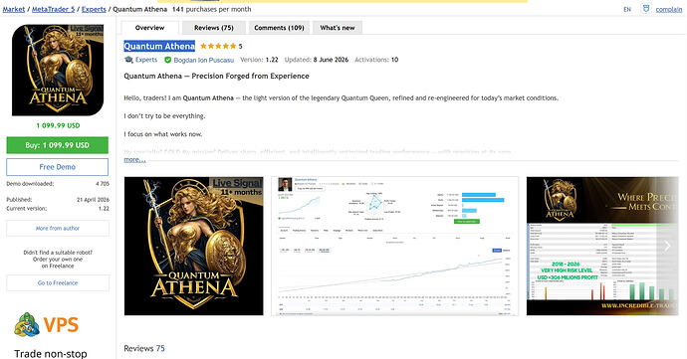Go to MetaTrader 5 breadcrumb link
687x359 pixels.
pyautogui.click(x=54, y=9)
